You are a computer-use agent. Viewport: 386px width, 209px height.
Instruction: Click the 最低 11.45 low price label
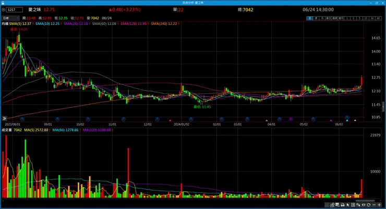202,107
